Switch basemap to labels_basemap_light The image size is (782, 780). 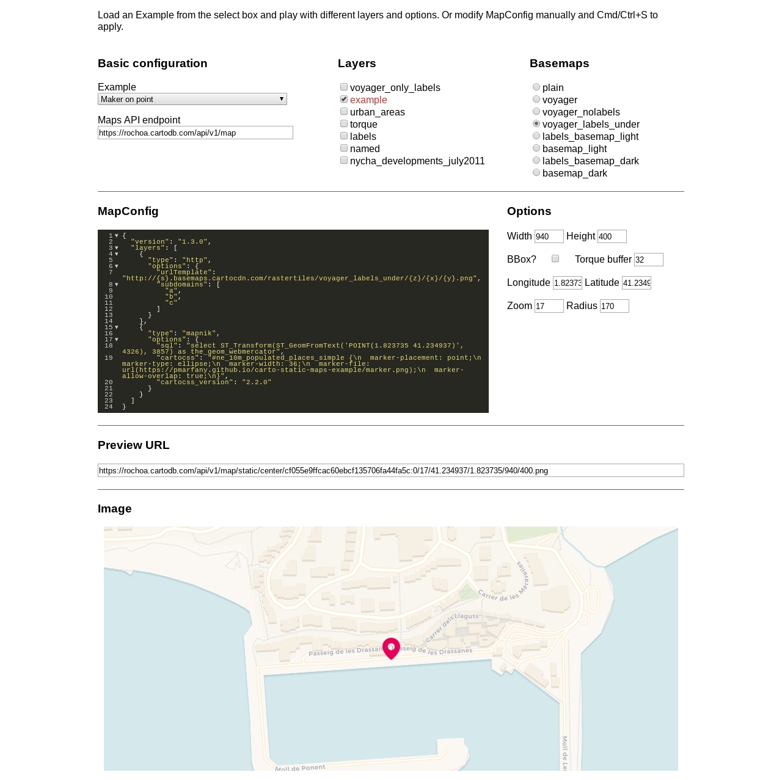(x=536, y=136)
